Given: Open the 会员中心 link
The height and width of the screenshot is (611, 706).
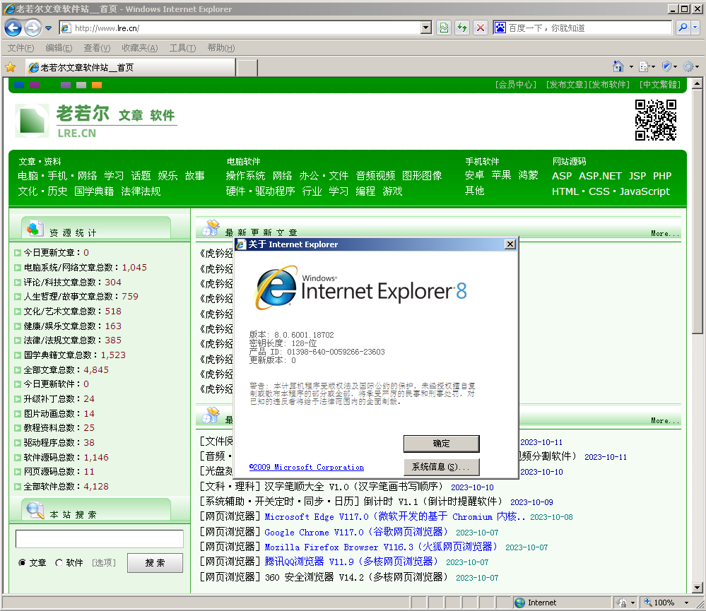Looking at the screenshot, I should pyautogui.click(x=516, y=85).
